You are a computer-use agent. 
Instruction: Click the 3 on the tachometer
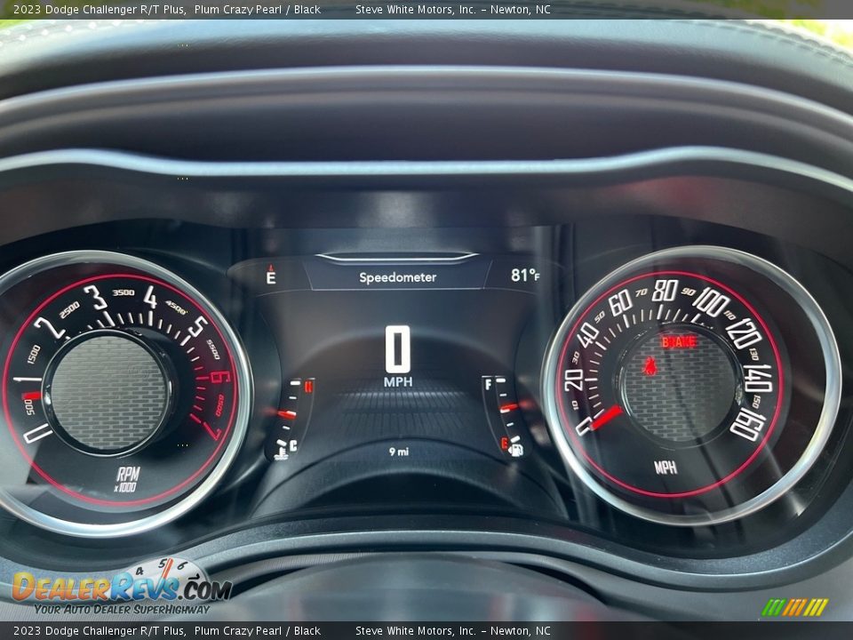click(x=95, y=298)
